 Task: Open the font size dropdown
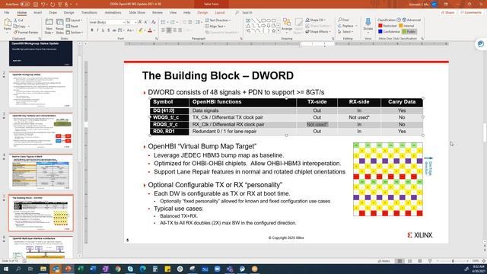(135, 22)
